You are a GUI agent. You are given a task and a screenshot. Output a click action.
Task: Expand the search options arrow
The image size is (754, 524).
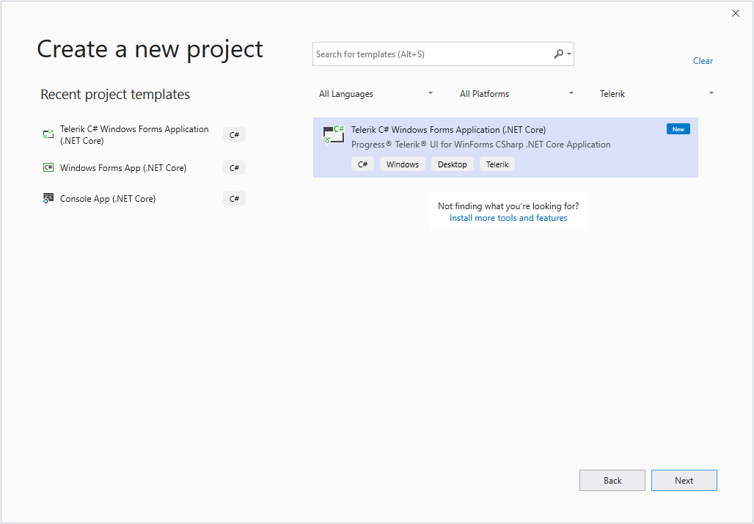click(x=569, y=54)
